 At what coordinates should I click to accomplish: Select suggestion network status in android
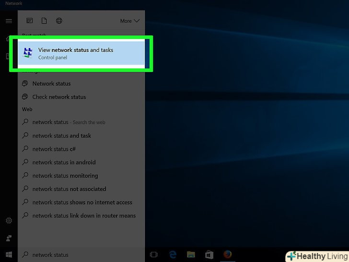pyautogui.click(x=64, y=163)
